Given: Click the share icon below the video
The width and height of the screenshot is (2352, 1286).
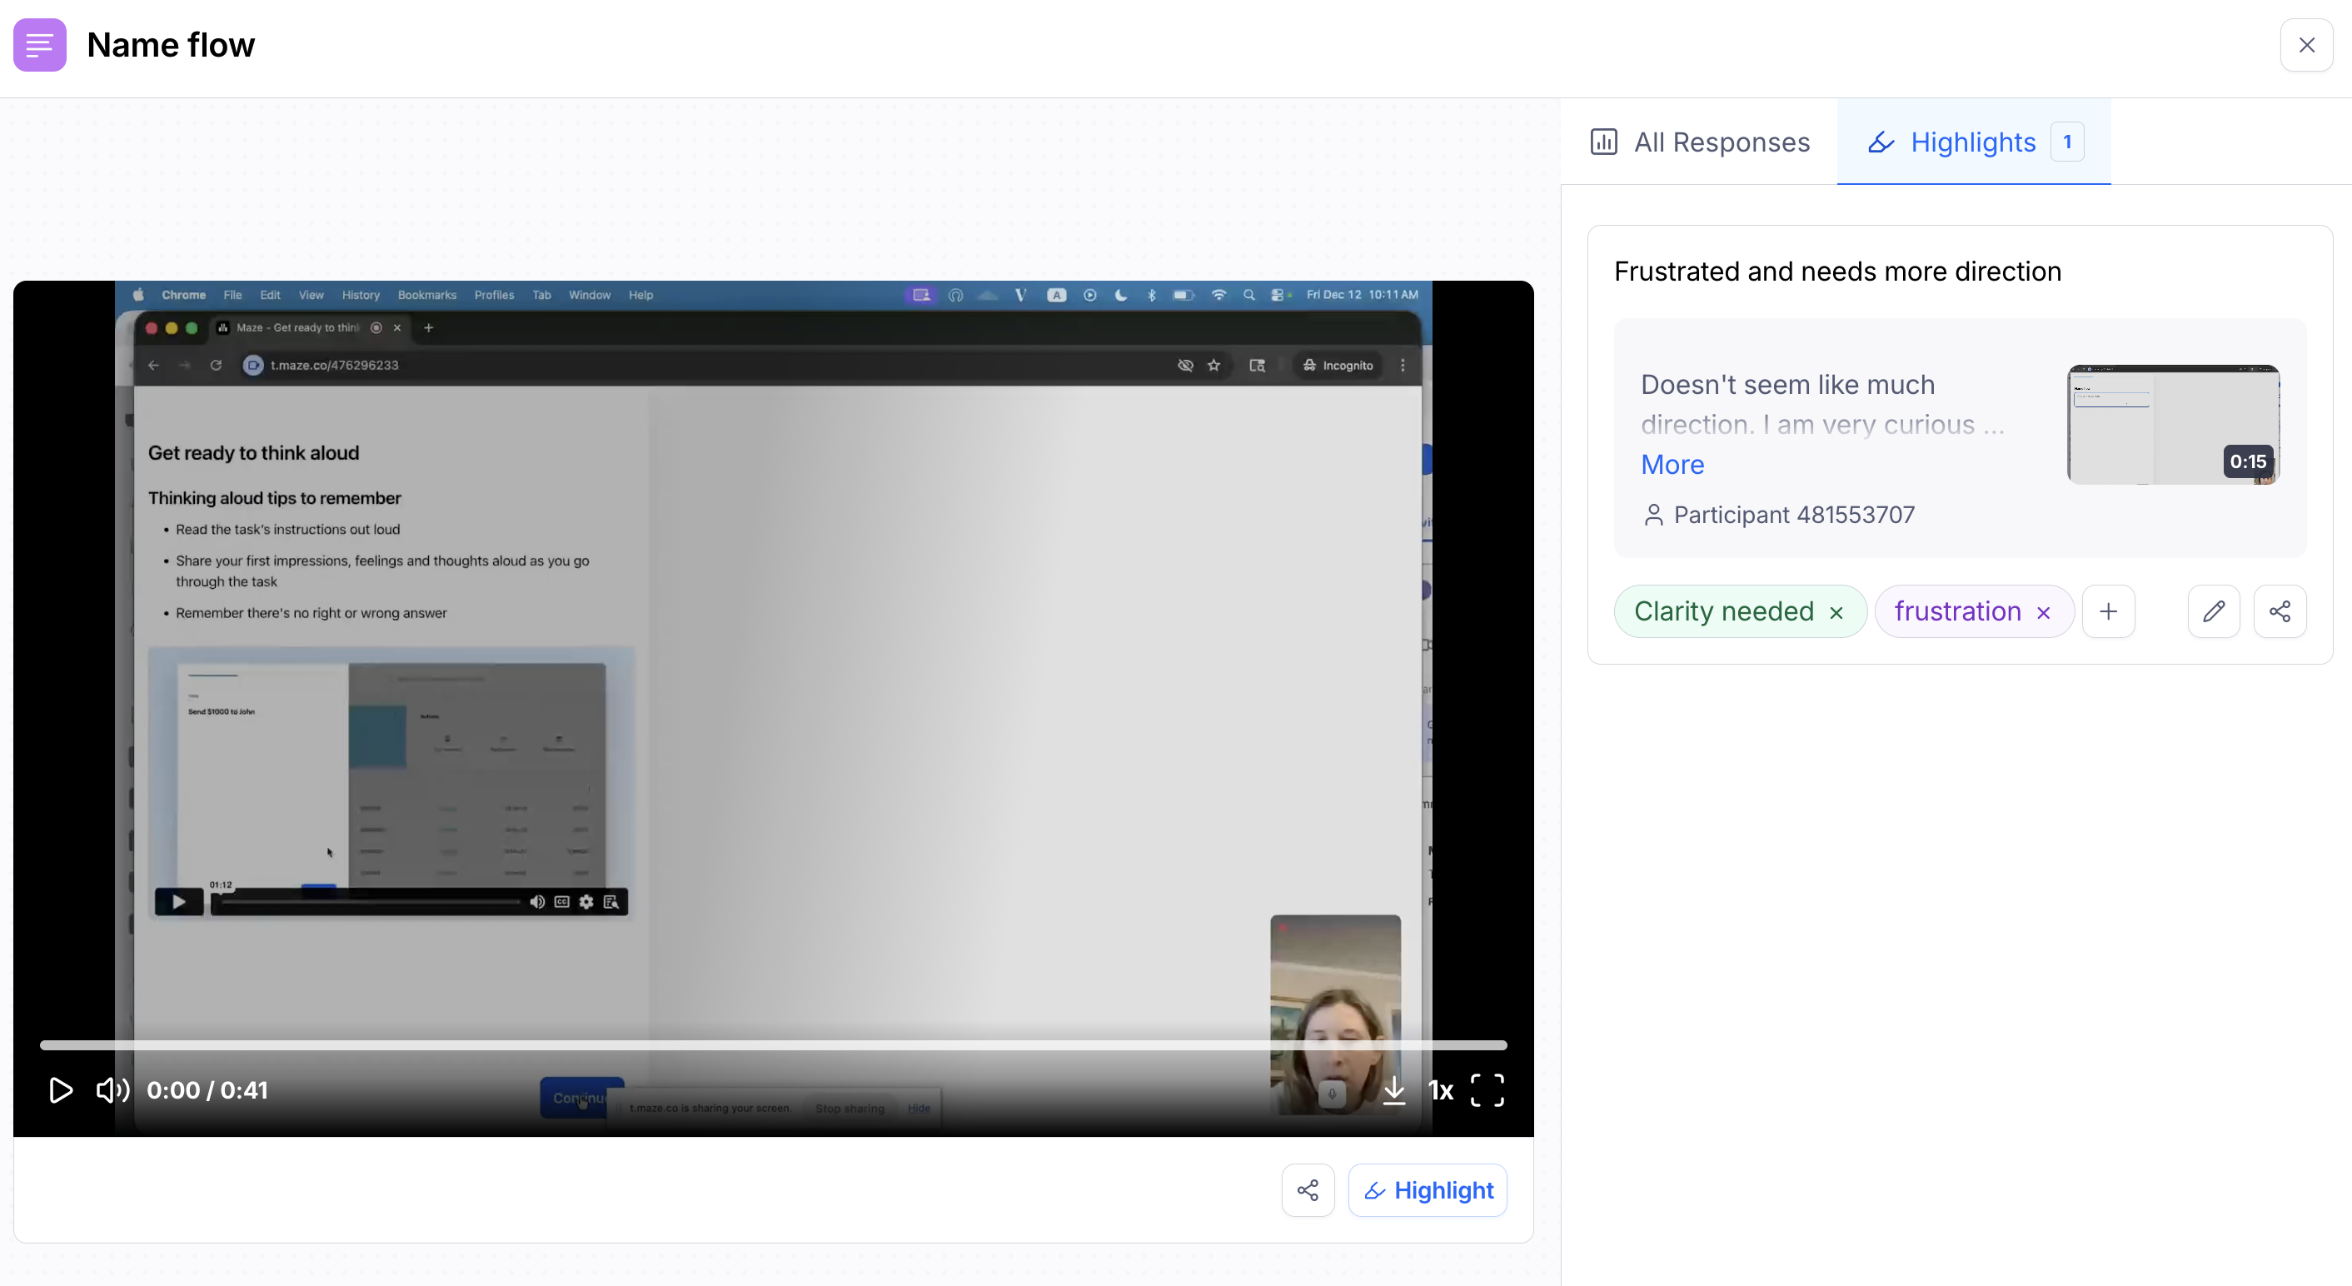Looking at the screenshot, I should click(x=1308, y=1190).
